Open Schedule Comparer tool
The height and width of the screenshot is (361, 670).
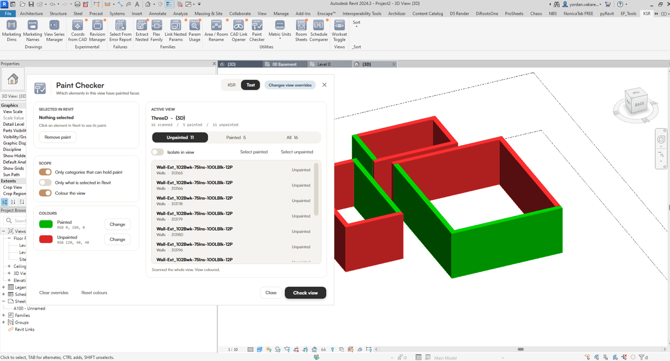(x=318, y=31)
